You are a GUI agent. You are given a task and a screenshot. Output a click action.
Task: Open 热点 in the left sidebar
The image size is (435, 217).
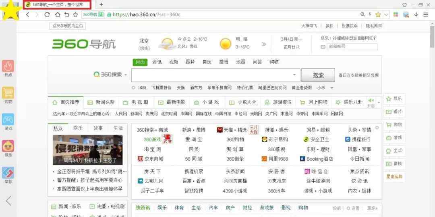coord(8,68)
